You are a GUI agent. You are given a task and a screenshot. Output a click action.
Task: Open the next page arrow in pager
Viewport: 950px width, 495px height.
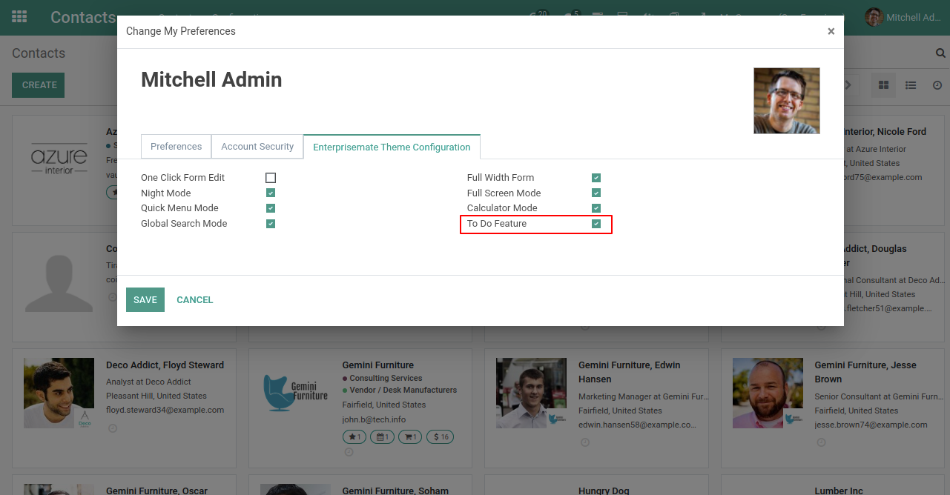tap(848, 85)
